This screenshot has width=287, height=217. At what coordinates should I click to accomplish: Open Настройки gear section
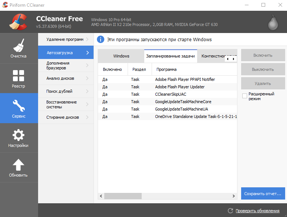pos(18,138)
